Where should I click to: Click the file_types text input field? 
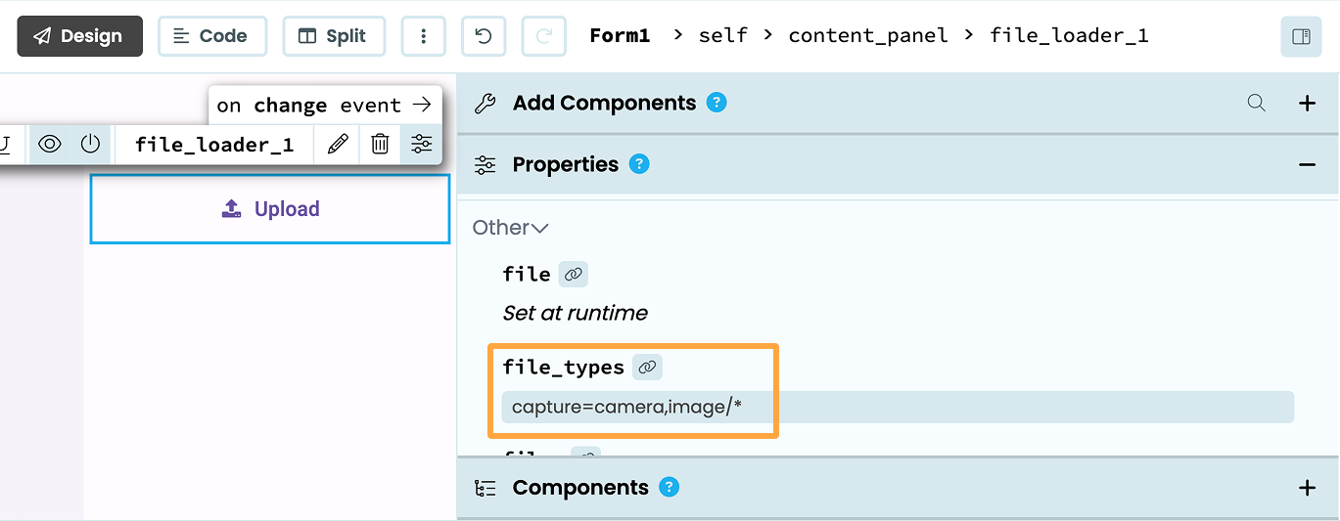tap(897, 407)
